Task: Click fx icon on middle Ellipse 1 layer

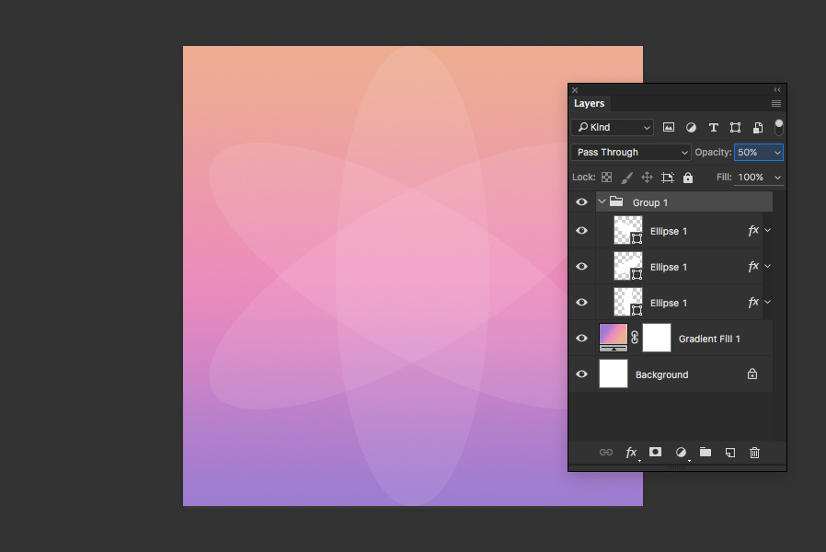Action: click(753, 266)
